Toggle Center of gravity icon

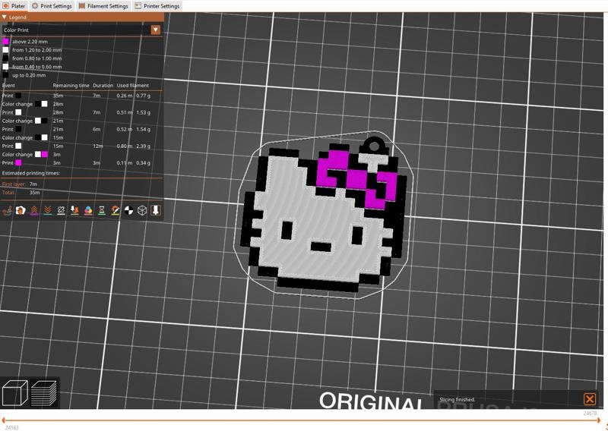coord(128,211)
